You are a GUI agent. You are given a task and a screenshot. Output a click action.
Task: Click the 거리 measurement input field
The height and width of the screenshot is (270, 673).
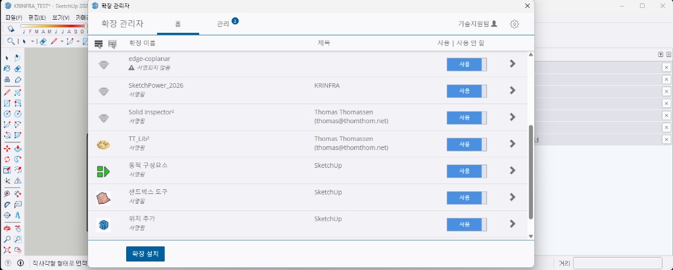(x=617, y=263)
